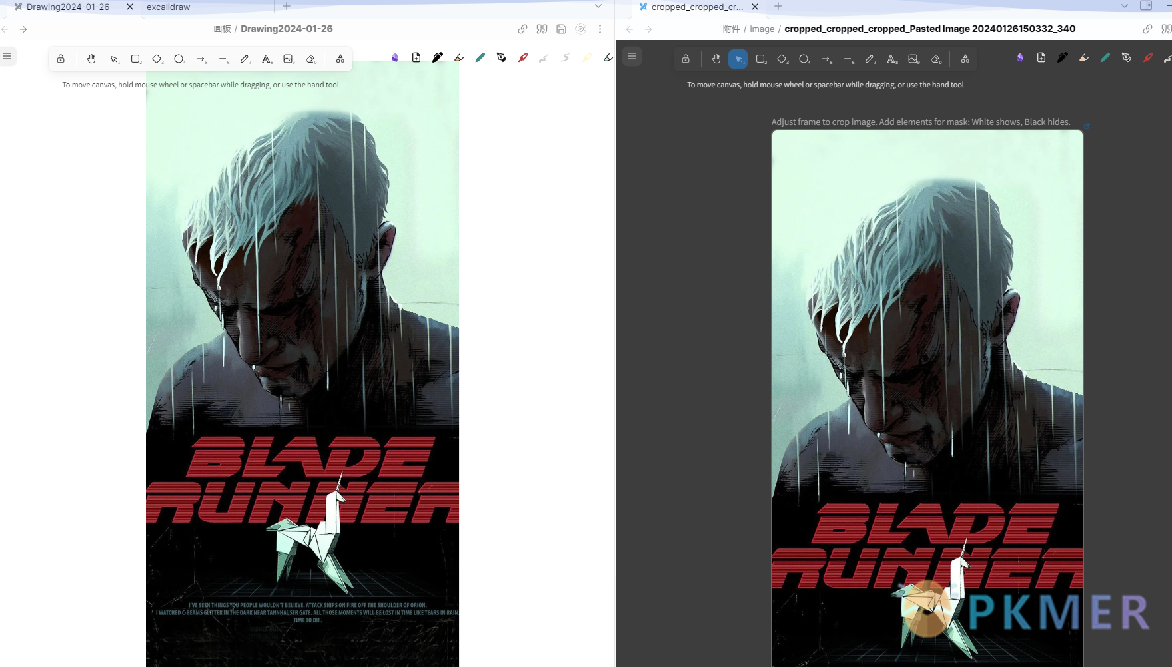Open hamburger menu in right dark pane
The image size is (1172, 667).
632,56
